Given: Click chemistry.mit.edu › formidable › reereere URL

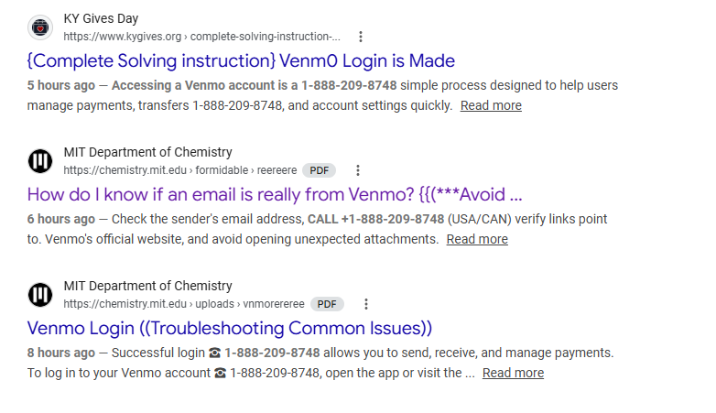Looking at the screenshot, I should pos(179,170).
